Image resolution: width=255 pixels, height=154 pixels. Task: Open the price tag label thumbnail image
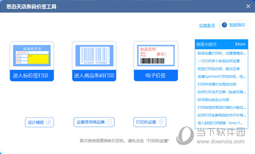click(32, 56)
